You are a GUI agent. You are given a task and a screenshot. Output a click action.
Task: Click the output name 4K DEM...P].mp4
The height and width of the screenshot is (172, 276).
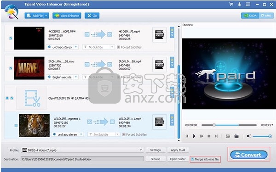(x=129, y=31)
